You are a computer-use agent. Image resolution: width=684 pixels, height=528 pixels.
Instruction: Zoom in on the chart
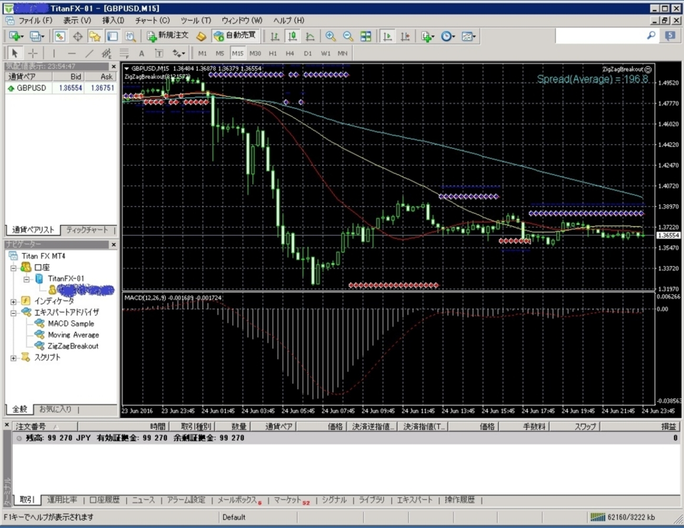click(x=330, y=36)
